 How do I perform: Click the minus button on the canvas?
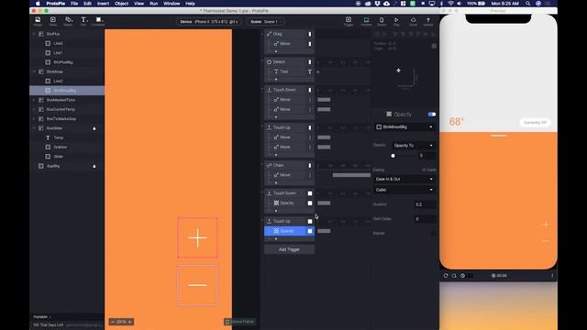[198, 285]
